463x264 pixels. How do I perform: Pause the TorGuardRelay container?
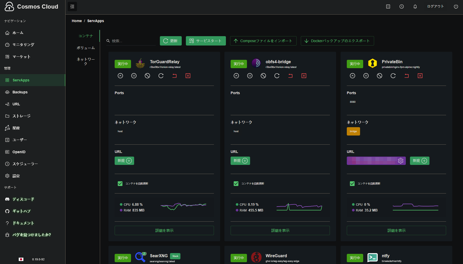point(134,76)
